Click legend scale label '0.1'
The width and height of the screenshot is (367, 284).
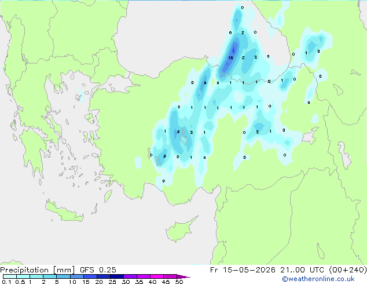[x=6, y=282]
